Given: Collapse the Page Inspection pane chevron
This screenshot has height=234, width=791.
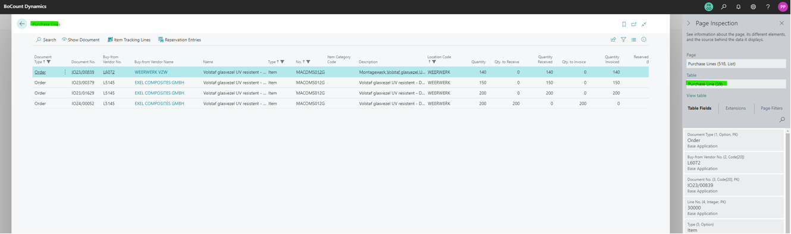Looking at the screenshot, I should coord(689,23).
